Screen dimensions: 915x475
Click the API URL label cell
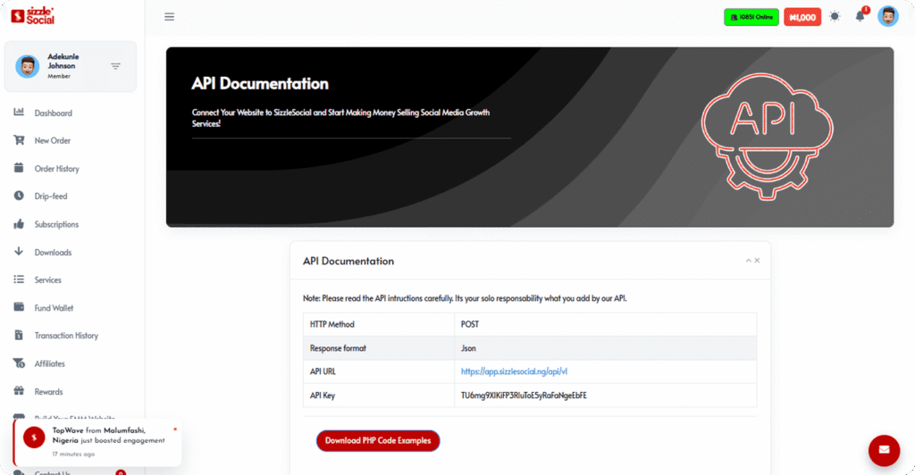(379, 371)
